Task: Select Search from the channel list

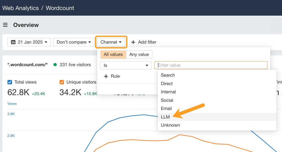Action: [x=168, y=75]
